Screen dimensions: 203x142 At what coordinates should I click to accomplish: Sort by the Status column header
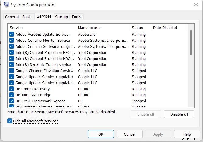(x=141, y=28)
